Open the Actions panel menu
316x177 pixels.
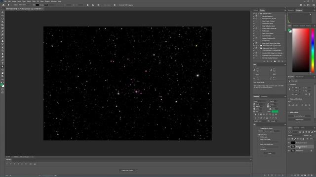[x=285, y=10]
